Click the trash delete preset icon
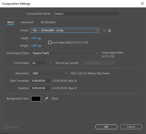146x134 pixels. click(x=110, y=31)
